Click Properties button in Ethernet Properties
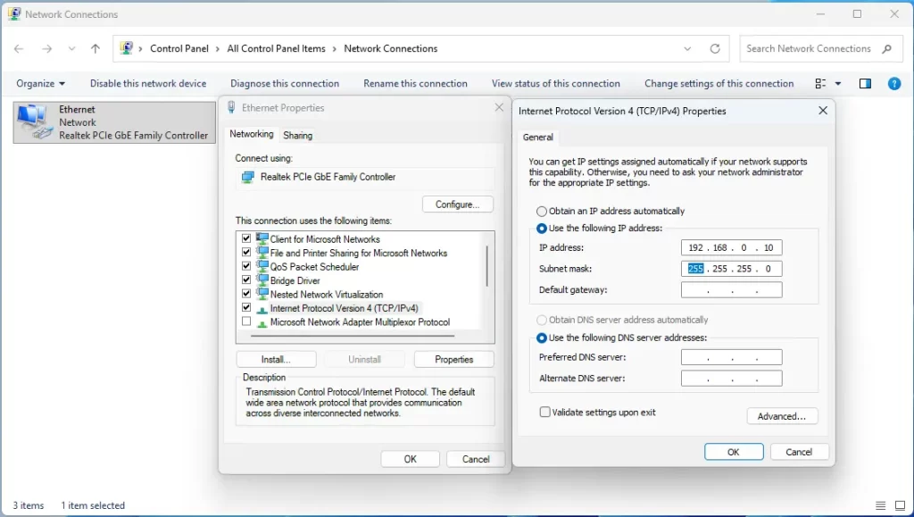The width and height of the screenshot is (914, 517). (454, 360)
